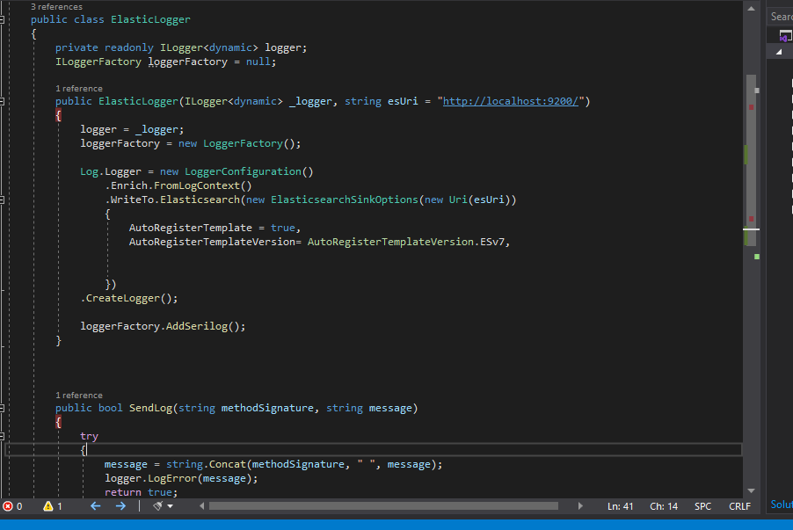Open '1 reference' CodeLens above ElasticLogger constructor
The height and width of the screenshot is (530, 793).
79,89
